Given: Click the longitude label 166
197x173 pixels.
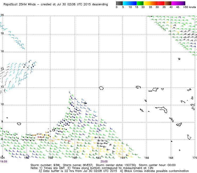Looking at the screenshot, I should point(147,158).
